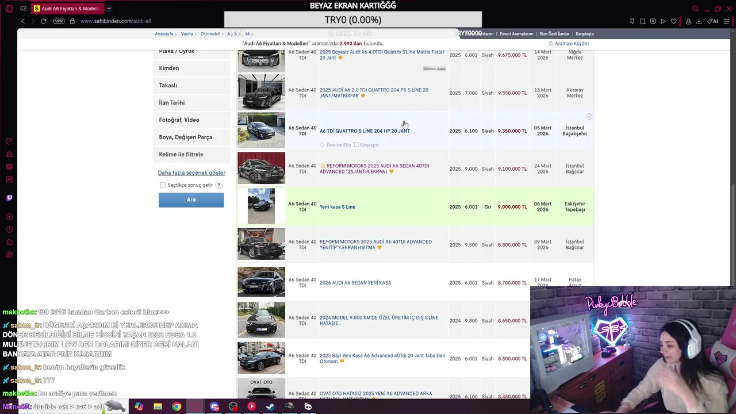Viewport: 736px width, 414px height.
Task: Select the Audi A6 Fiyatları browser tab
Action: point(67,9)
